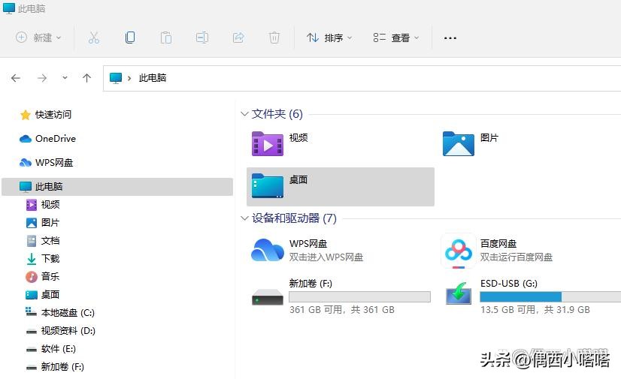621x379 pixels.
Task: Open the three-dots more options menu
Action: coord(450,38)
